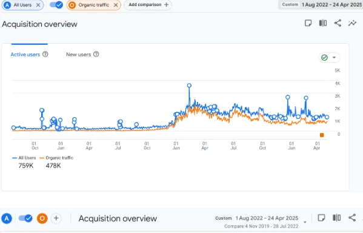This screenshot has height=233, width=363.
Task: Click the highest peak marker near 4K
Action: pyautogui.click(x=189, y=86)
